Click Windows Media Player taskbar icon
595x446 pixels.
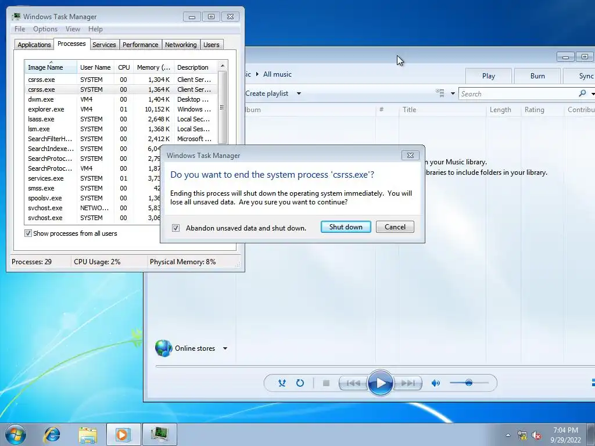[123, 434]
